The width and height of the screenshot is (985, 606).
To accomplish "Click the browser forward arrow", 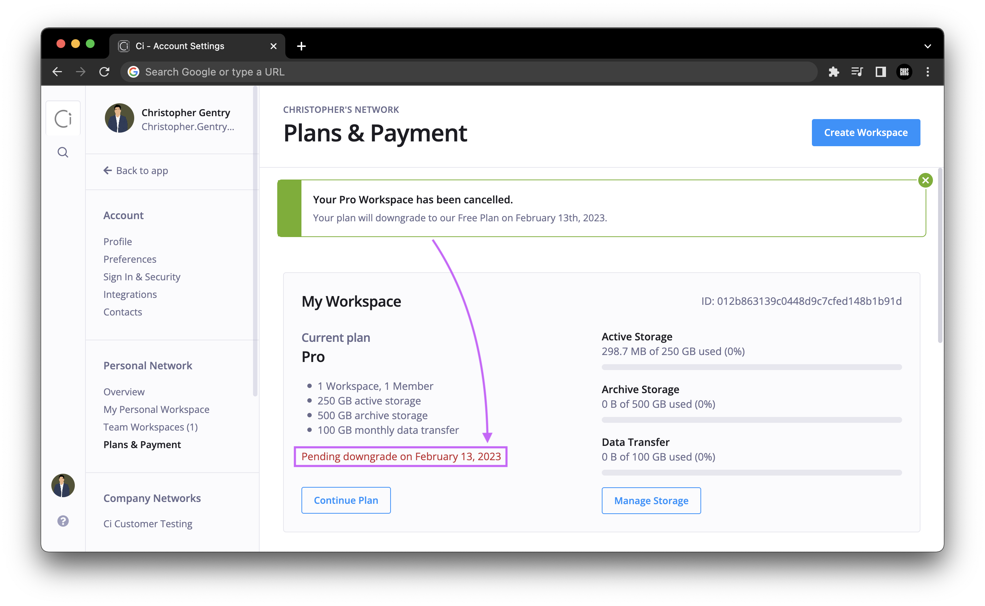I will click(81, 72).
